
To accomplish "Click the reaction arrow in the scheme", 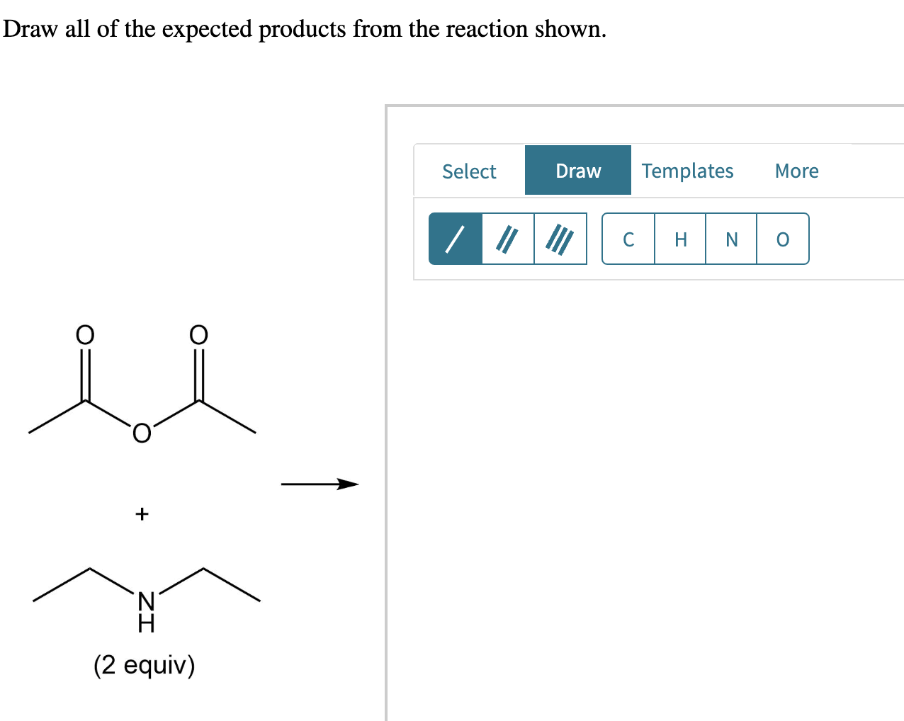I will pyautogui.click(x=320, y=484).
